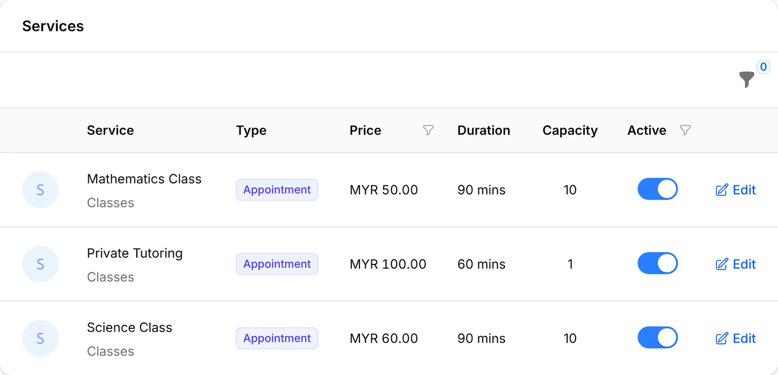The image size is (778, 375).
Task: Open the Price column filter icon
Action: tap(428, 130)
